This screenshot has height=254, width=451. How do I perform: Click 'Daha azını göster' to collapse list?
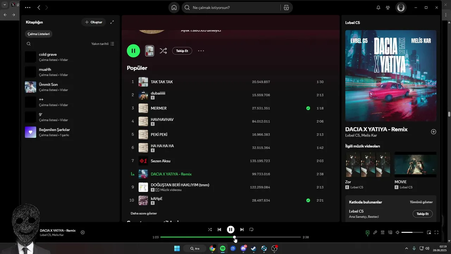(144, 213)
